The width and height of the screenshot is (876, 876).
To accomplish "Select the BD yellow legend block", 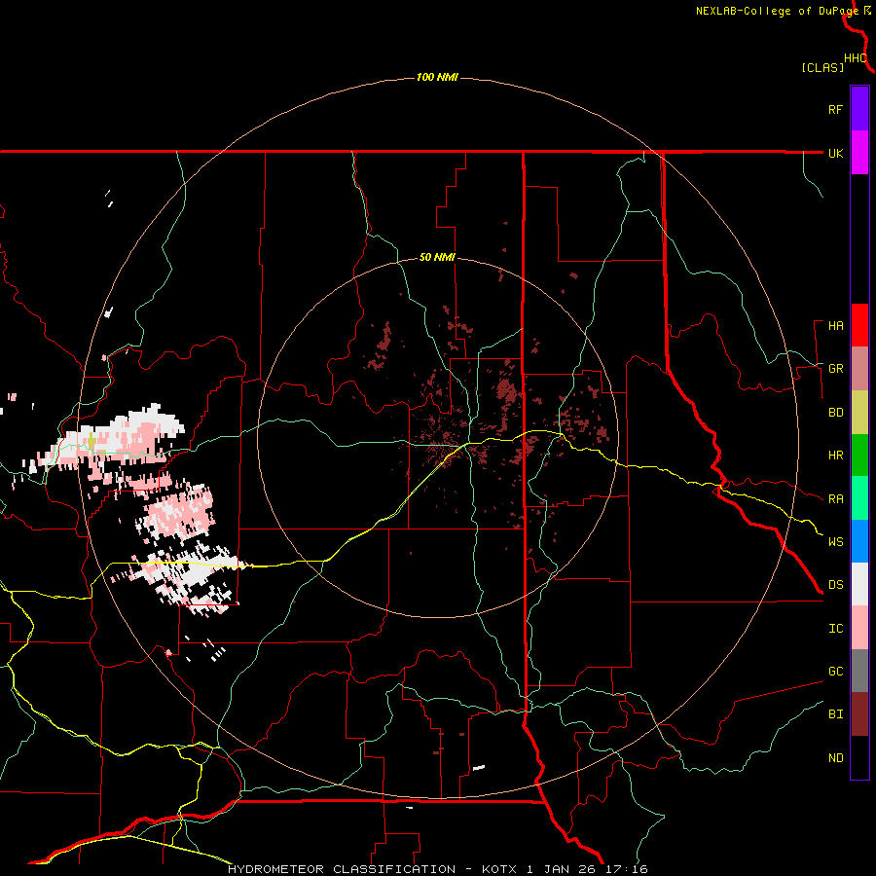I will (859, 412).
